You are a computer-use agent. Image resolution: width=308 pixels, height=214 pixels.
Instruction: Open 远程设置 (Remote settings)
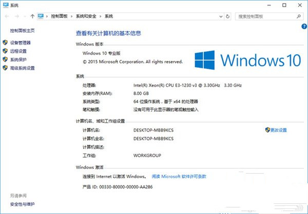(x=18, y=51)
